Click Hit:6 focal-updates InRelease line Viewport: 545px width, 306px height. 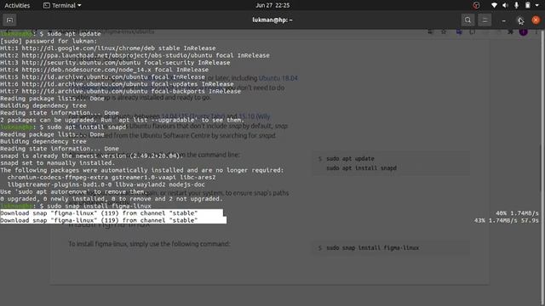(117, 84)
